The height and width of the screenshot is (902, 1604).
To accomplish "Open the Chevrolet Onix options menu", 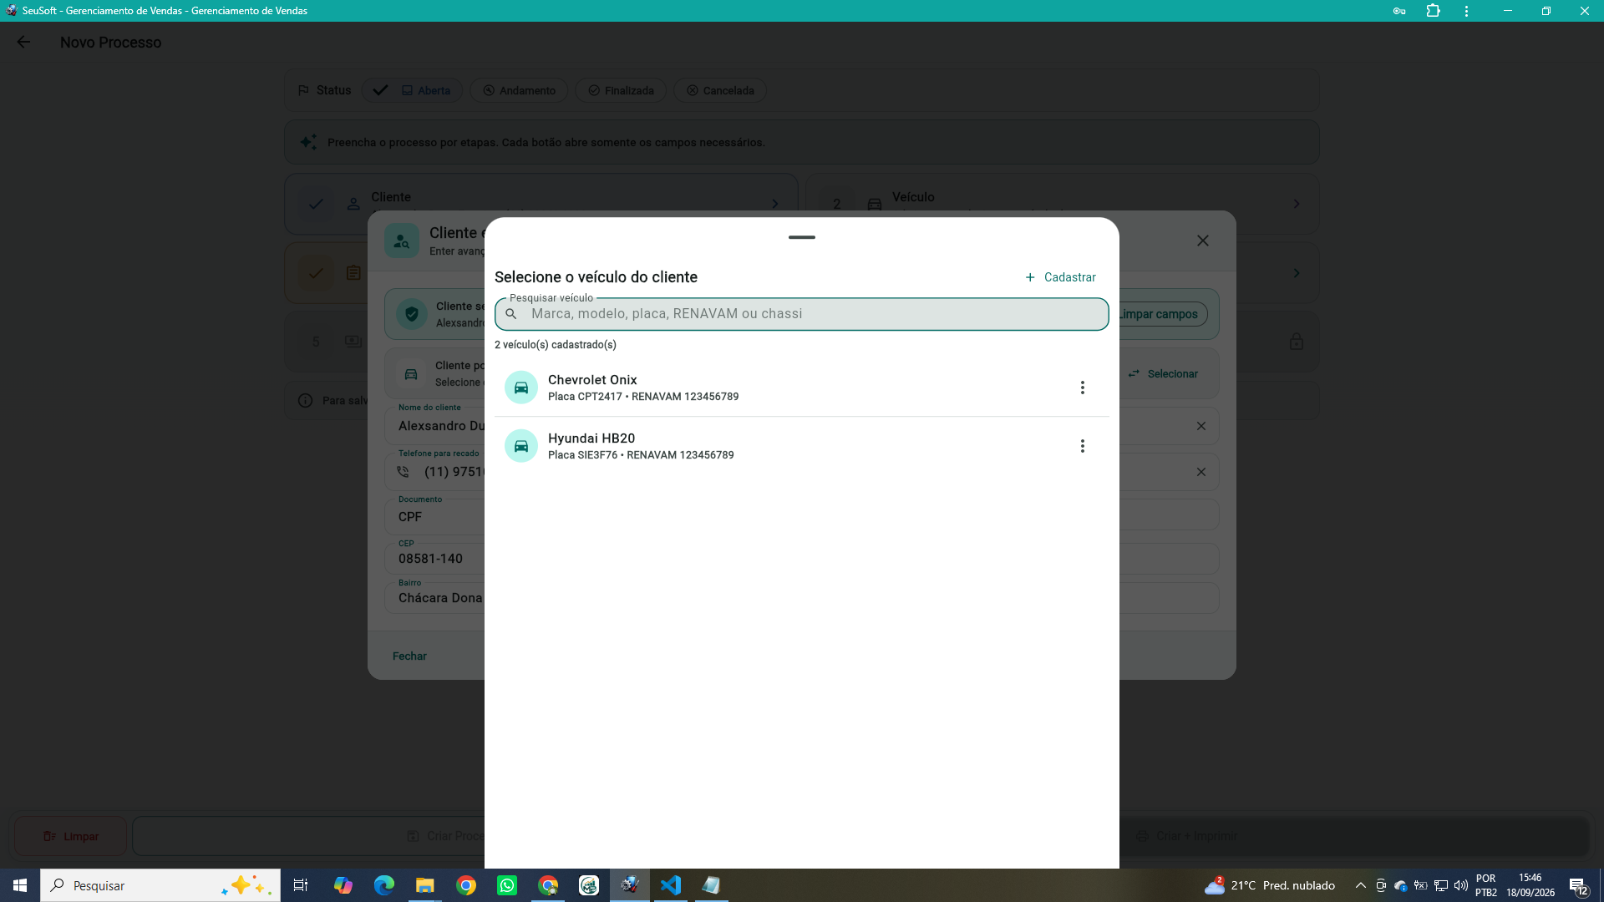I will point(1082,388).
